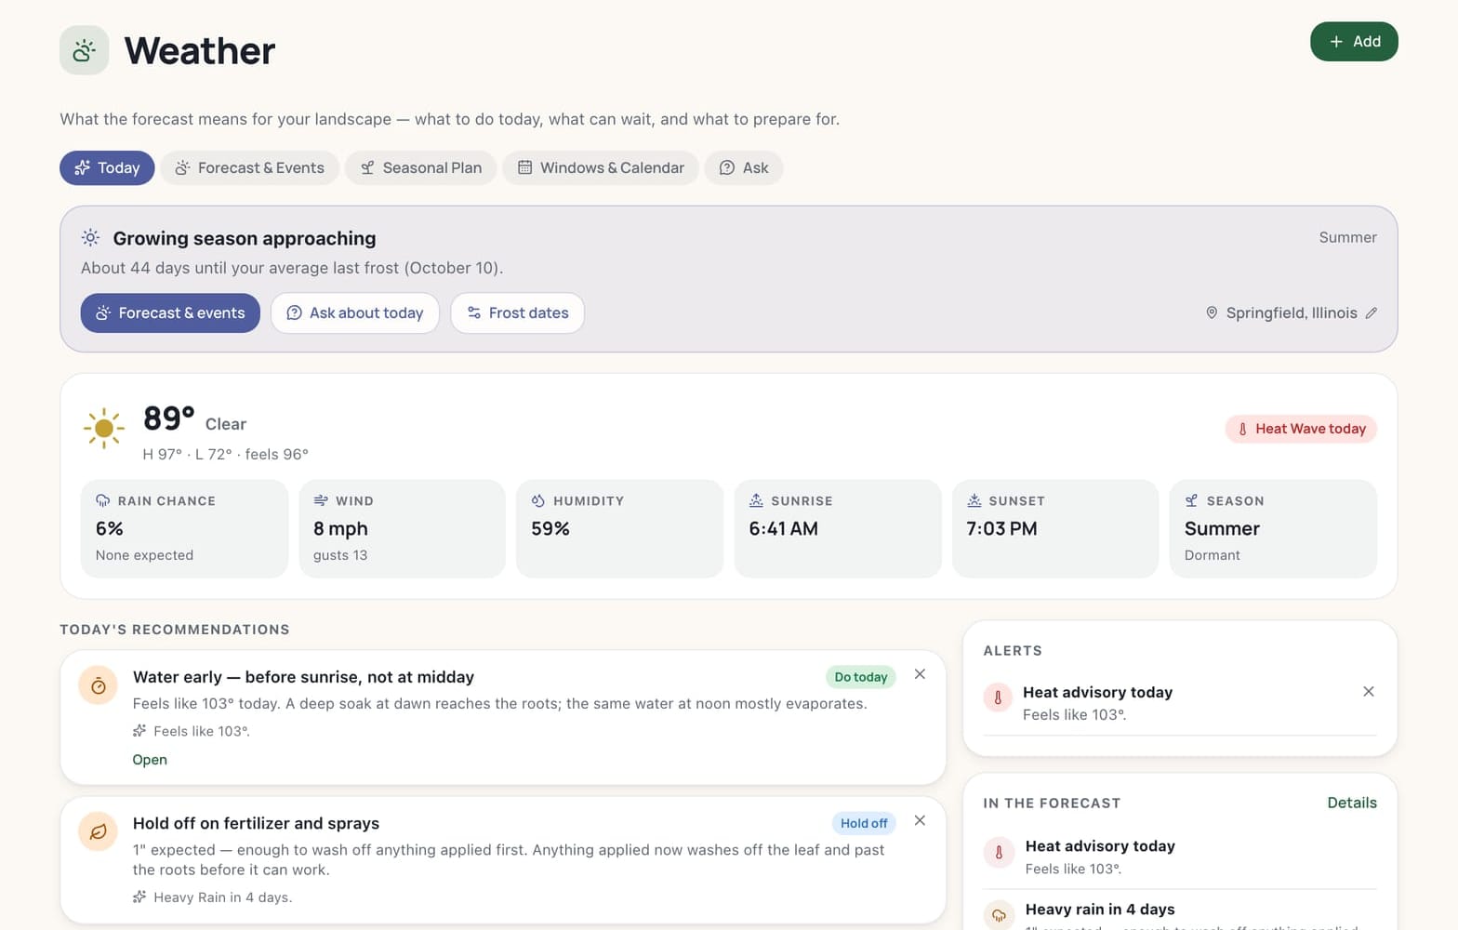The image size is (1458, 930).
Task: Click the Season sprout icon
Action: [x=1191, y=500]
